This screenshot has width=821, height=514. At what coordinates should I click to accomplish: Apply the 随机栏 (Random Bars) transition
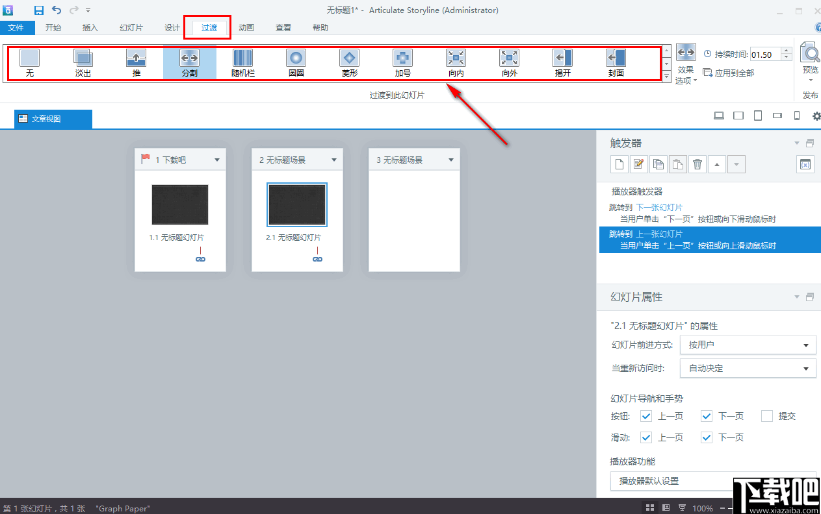(242, 62)
